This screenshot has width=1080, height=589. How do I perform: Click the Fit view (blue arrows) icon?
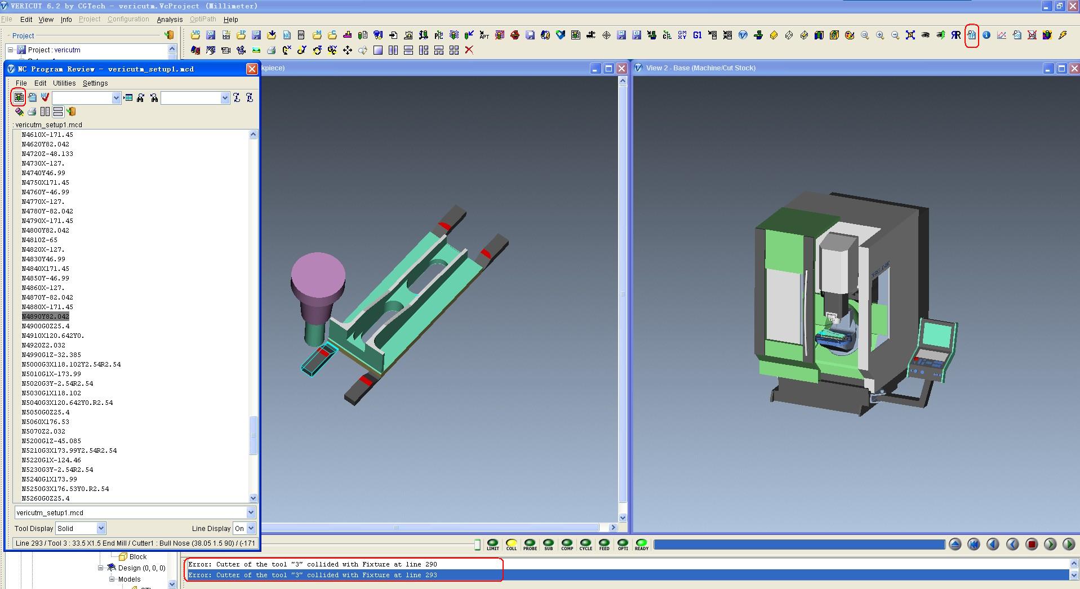[x=910, y=35]
